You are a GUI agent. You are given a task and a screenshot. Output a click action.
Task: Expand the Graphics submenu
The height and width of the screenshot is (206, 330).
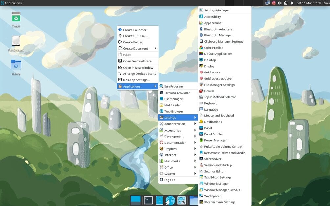[178, 149]
